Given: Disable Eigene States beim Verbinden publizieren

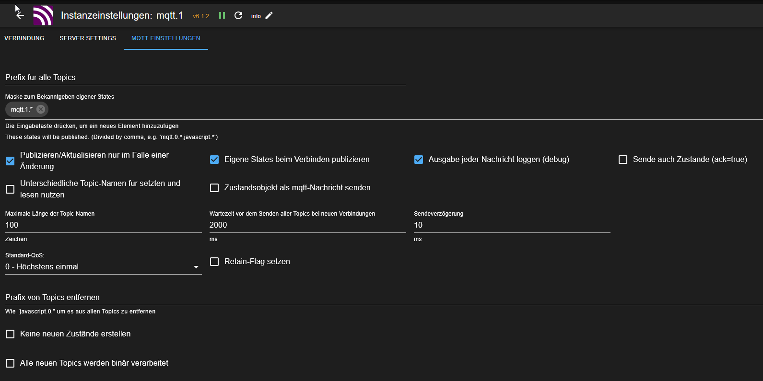Looking at the screenshot, I should [214, 160].
